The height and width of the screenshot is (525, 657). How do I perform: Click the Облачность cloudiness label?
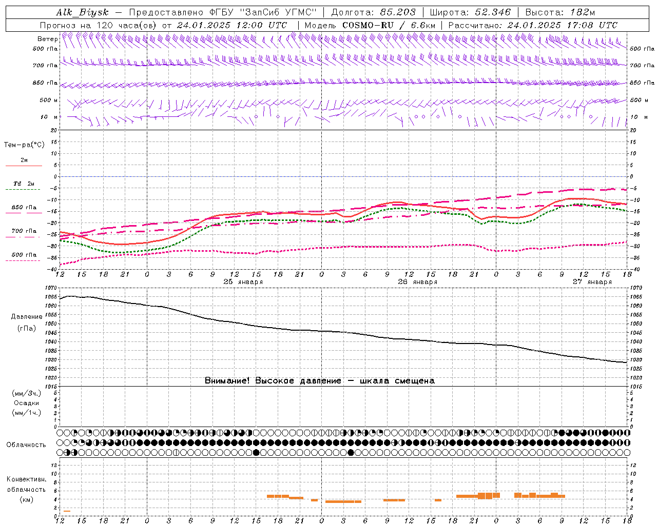coord(26,445)
